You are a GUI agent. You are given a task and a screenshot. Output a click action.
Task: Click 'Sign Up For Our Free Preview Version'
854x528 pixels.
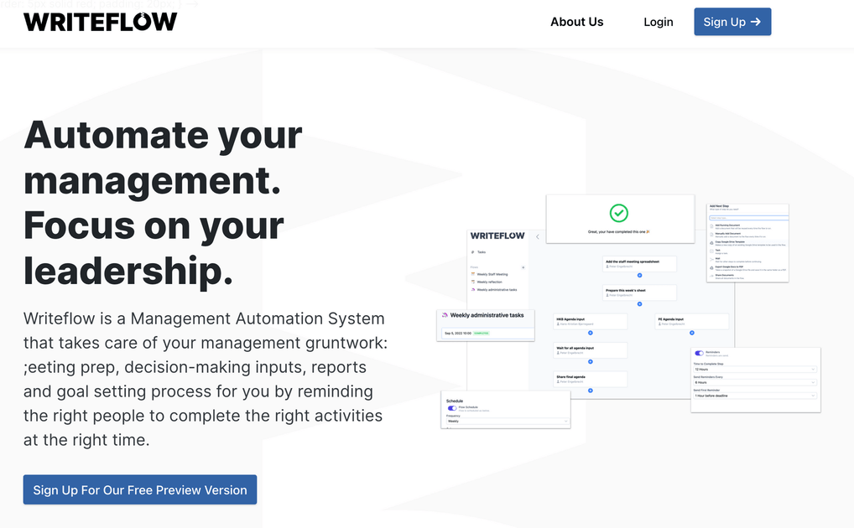point(140,489)
